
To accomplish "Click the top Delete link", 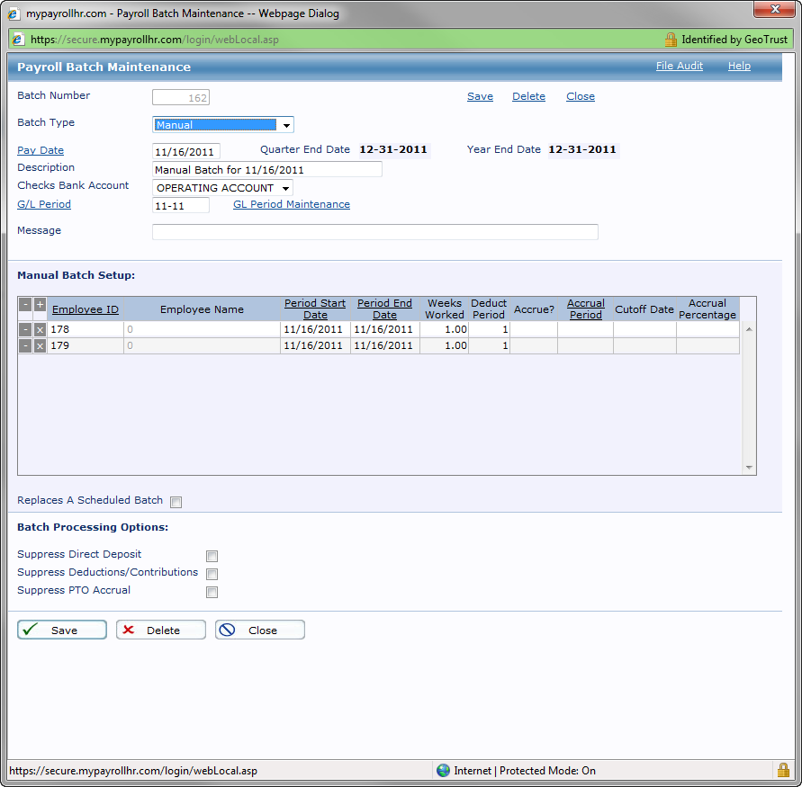I will tap(528, 96).
